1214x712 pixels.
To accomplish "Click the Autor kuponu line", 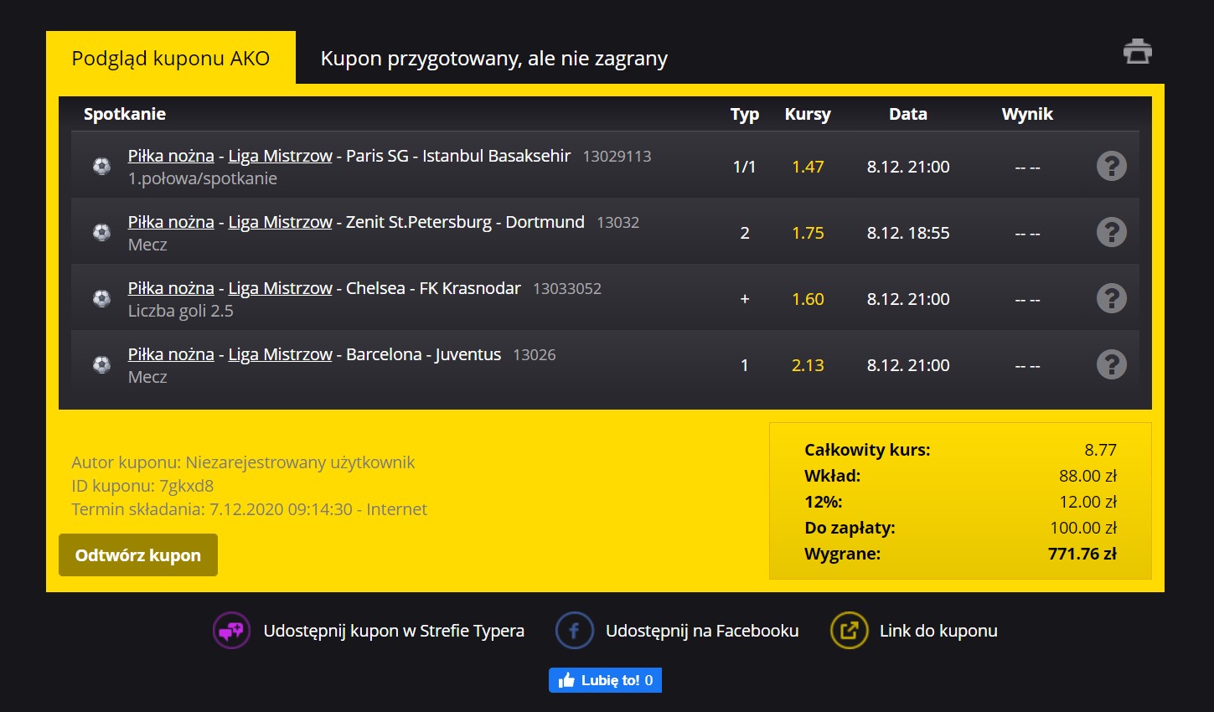I will point(243,462).
